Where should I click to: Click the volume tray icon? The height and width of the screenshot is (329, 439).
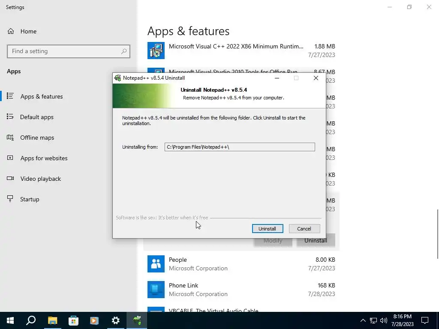click(384, 320)
